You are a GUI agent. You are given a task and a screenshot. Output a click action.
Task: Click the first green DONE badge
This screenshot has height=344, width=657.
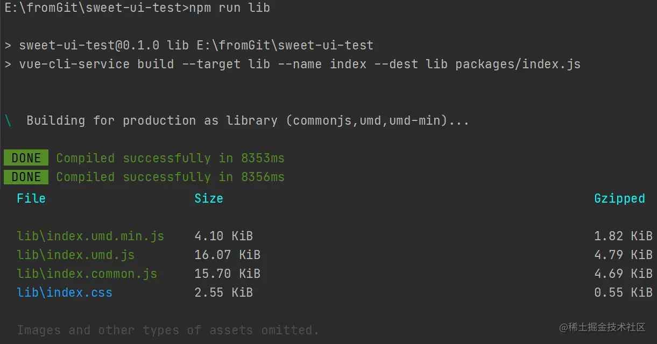[x=26, y=158]
